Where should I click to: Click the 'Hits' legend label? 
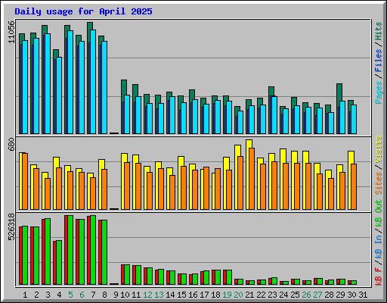click(379, 31)
